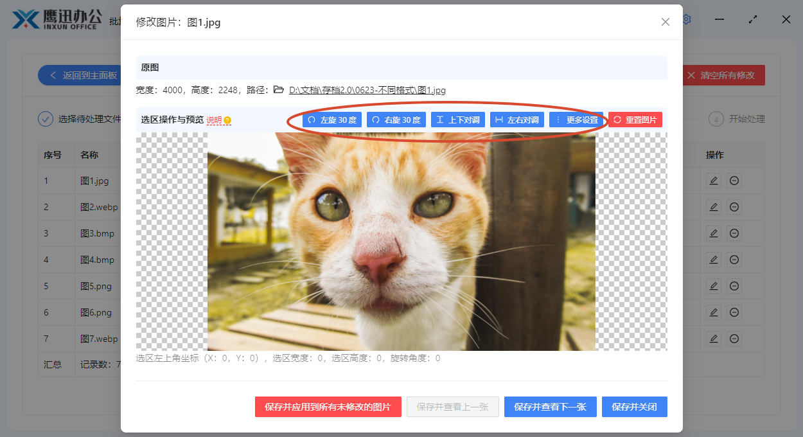Click step 4 开始处理
Screen dimensions: 803x437
click(737, 119)
